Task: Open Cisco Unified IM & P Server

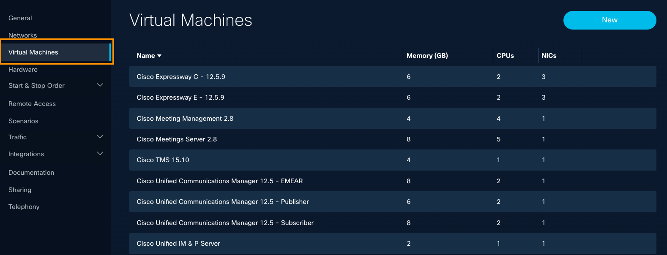Action: (x=178, y=244)
